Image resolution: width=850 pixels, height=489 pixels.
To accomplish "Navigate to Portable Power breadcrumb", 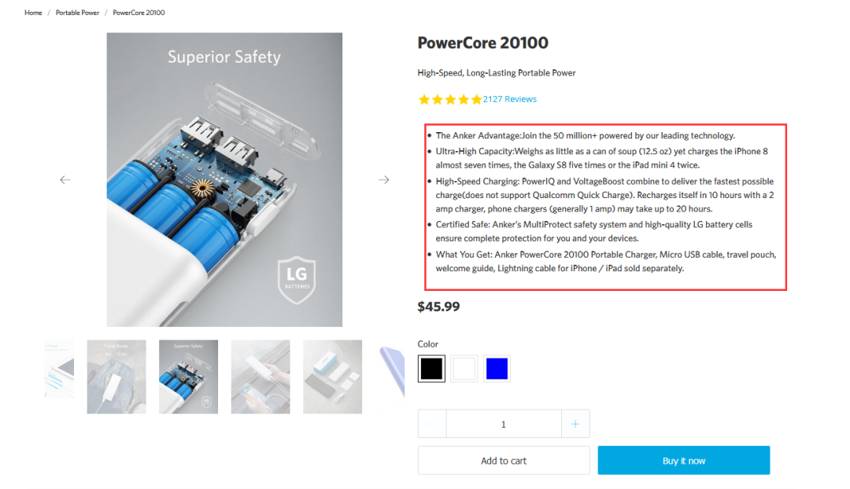I will (x=77, y=13).
